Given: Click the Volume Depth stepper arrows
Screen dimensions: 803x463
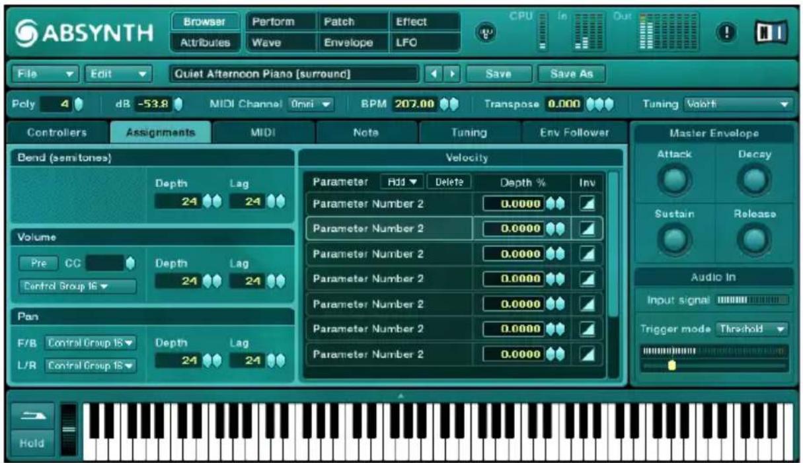Looking at the screenshot, I should 212,281.
